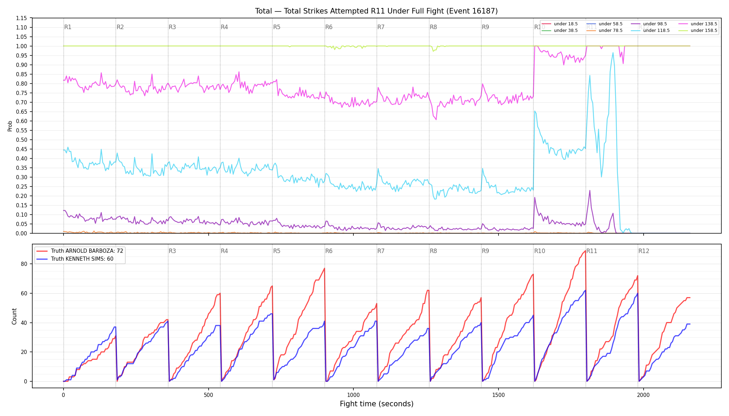Viewport: 729px width, 416px height.
Task: Click the chart title mentioning Event 16187
Action: [376, 11]
